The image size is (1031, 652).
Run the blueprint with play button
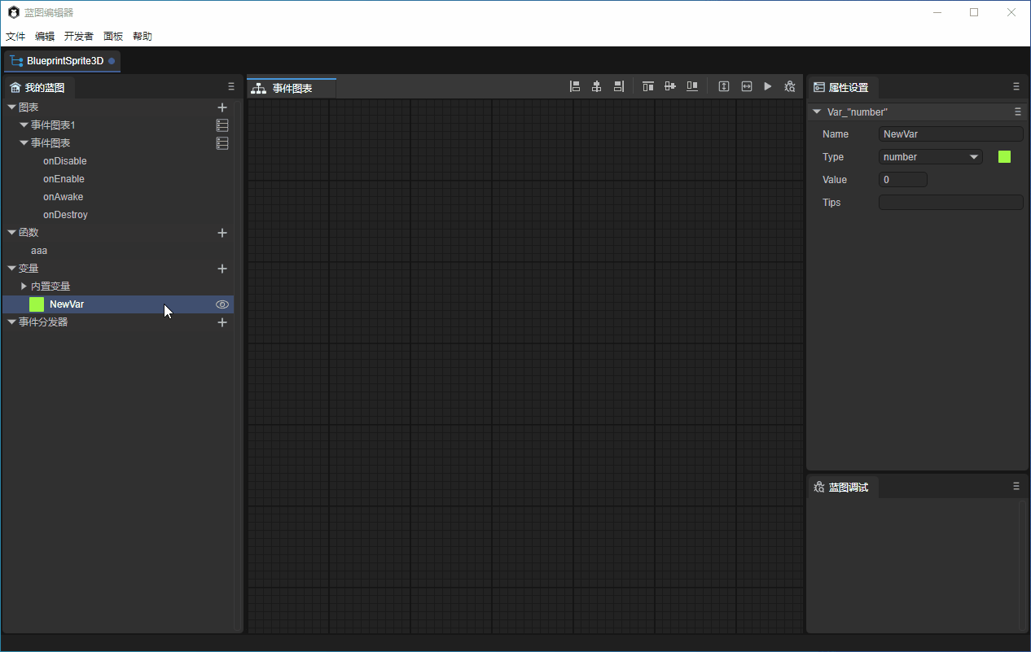pyautogui.click(x=768, y=86)
